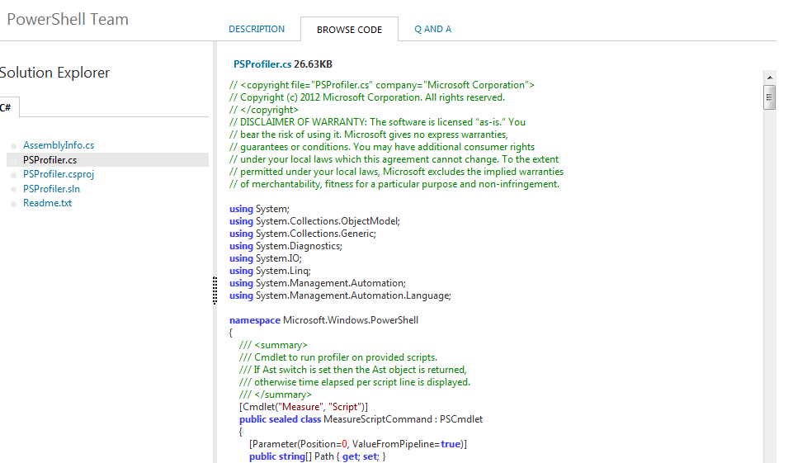Open Readme.txt from the file list
This screenshot has width=788, height=463.
coord(47,203)
